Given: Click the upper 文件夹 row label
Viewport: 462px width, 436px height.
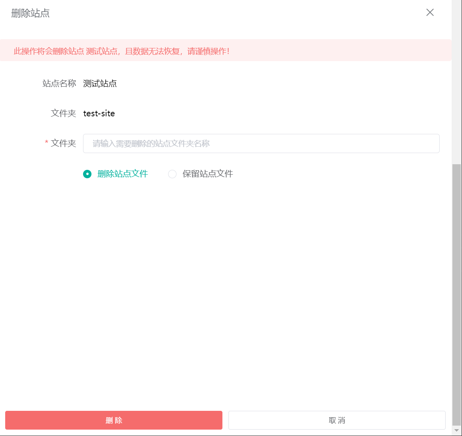Looking at the screenshot, I should tap(63, 113).
